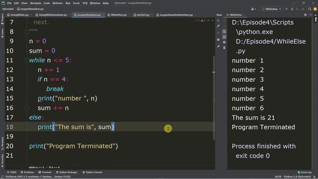
Task: Open the Tools menu
Action: tap(76, 3)
